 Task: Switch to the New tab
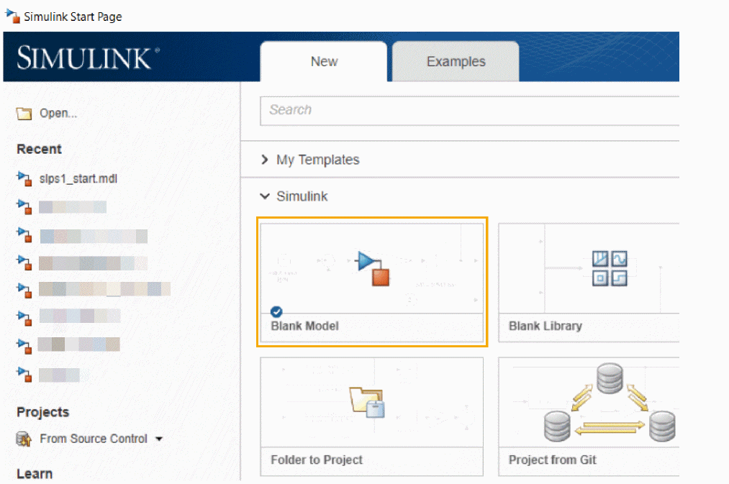click(x=324, y=61)
